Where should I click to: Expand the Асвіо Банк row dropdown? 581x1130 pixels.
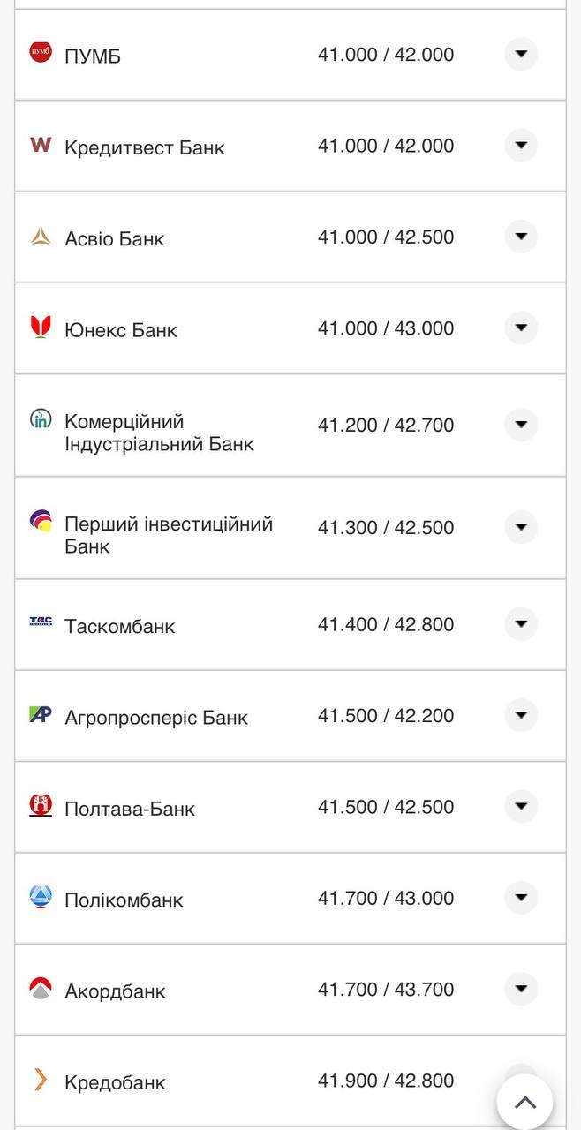pos(521,237)
